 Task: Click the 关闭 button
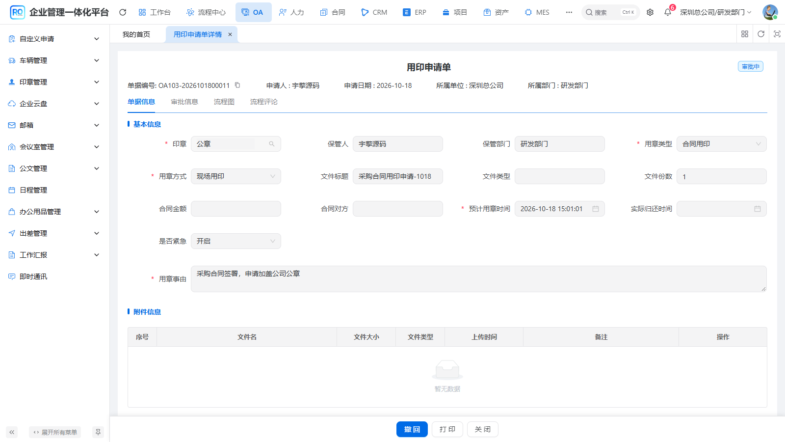coord(483,429)
